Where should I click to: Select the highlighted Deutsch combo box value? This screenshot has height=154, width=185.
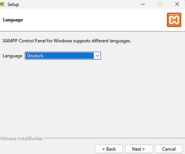pos(59,56)
